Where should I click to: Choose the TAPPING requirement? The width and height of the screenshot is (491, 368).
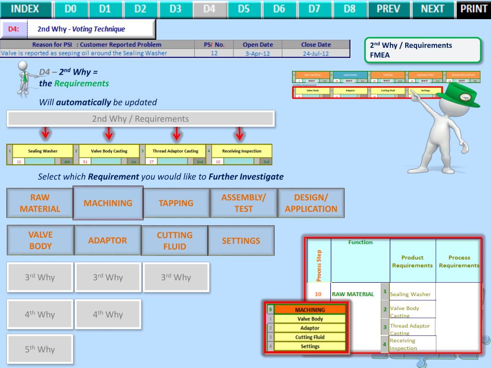(x=176, y=203)
